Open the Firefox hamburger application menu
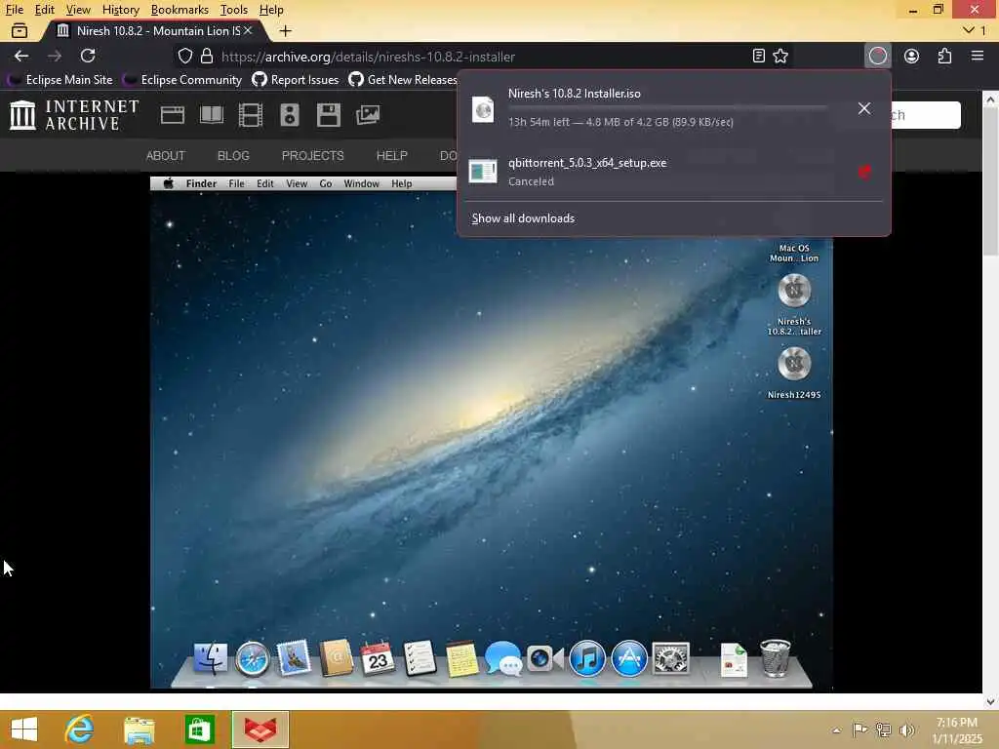The image size is (999, 749). tap(978, 56)
